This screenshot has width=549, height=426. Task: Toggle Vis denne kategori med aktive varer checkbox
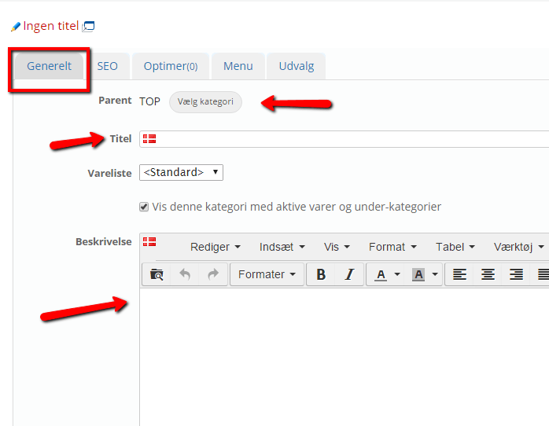[x=144, y=207]
